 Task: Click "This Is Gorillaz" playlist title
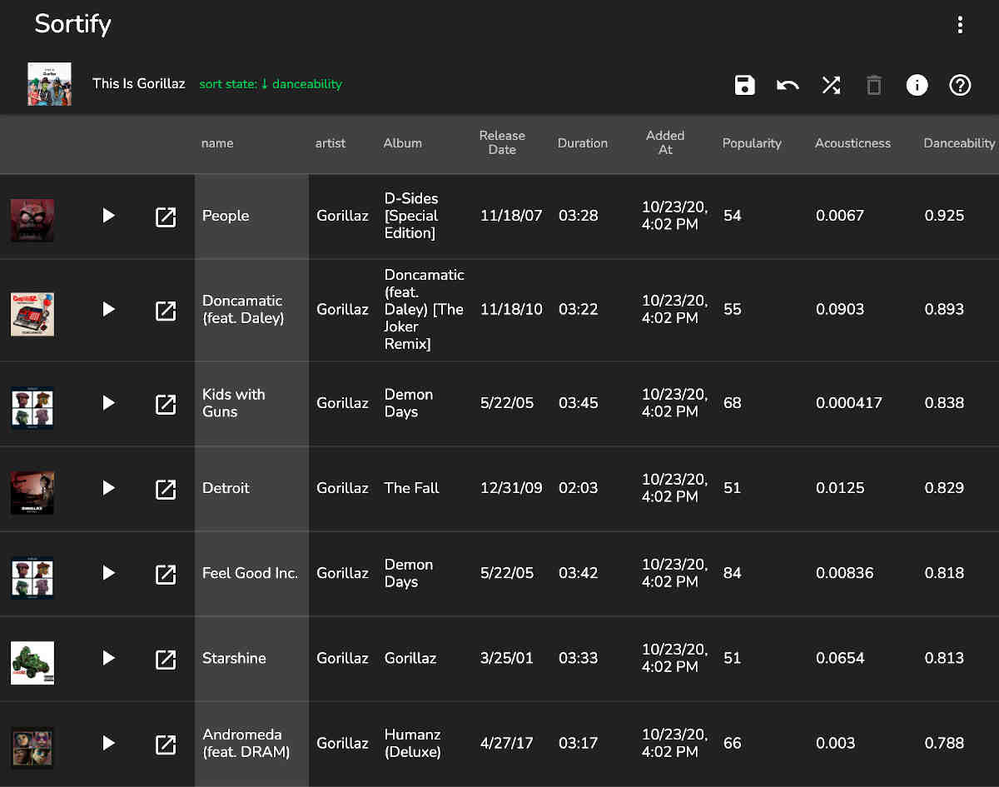(x=138, y=84)
